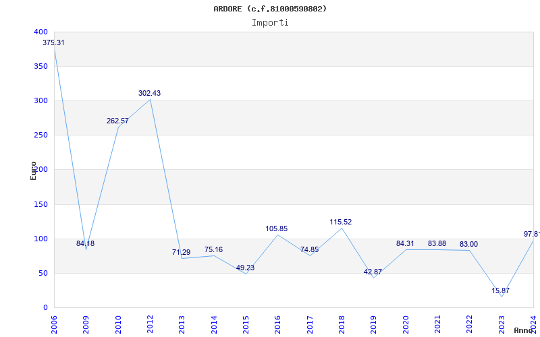540x337 pixels.
Task: Click the 262.57 data point label
Action: coord(117,121)
